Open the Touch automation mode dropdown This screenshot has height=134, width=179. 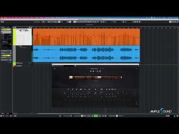(x=63, y=22)
